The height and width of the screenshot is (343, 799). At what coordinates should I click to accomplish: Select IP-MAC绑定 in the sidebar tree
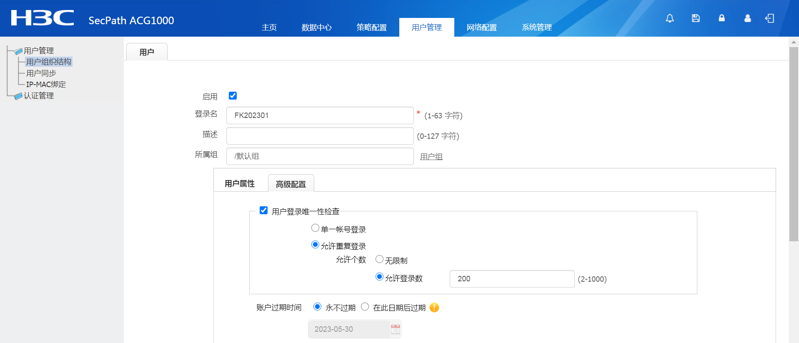[46, 85]
